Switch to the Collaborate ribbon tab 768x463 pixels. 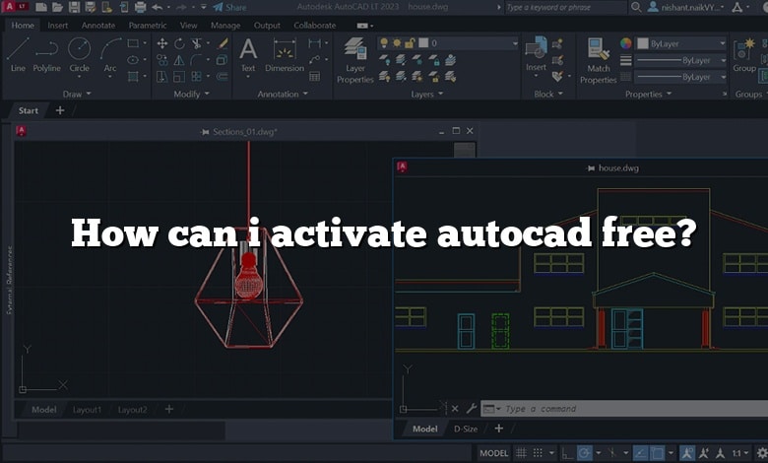(x=314, y=25)
